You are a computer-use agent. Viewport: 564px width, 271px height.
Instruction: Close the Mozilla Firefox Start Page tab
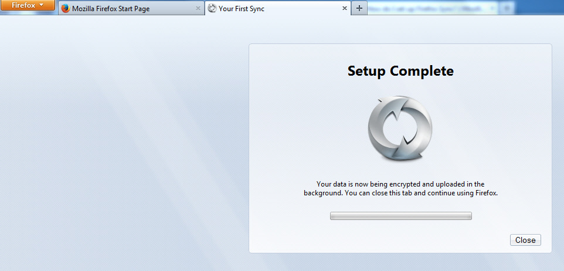pos(198,8)
